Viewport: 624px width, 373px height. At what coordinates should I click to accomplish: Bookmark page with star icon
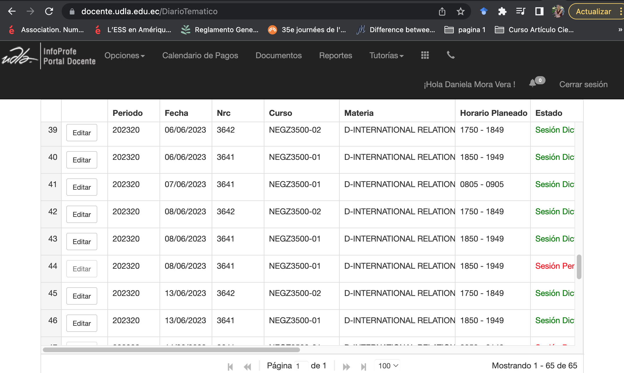point(460,12)
